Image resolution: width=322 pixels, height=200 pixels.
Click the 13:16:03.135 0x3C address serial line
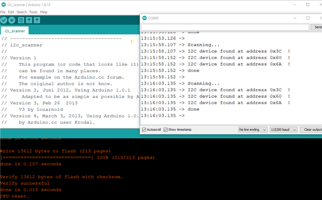215,90
